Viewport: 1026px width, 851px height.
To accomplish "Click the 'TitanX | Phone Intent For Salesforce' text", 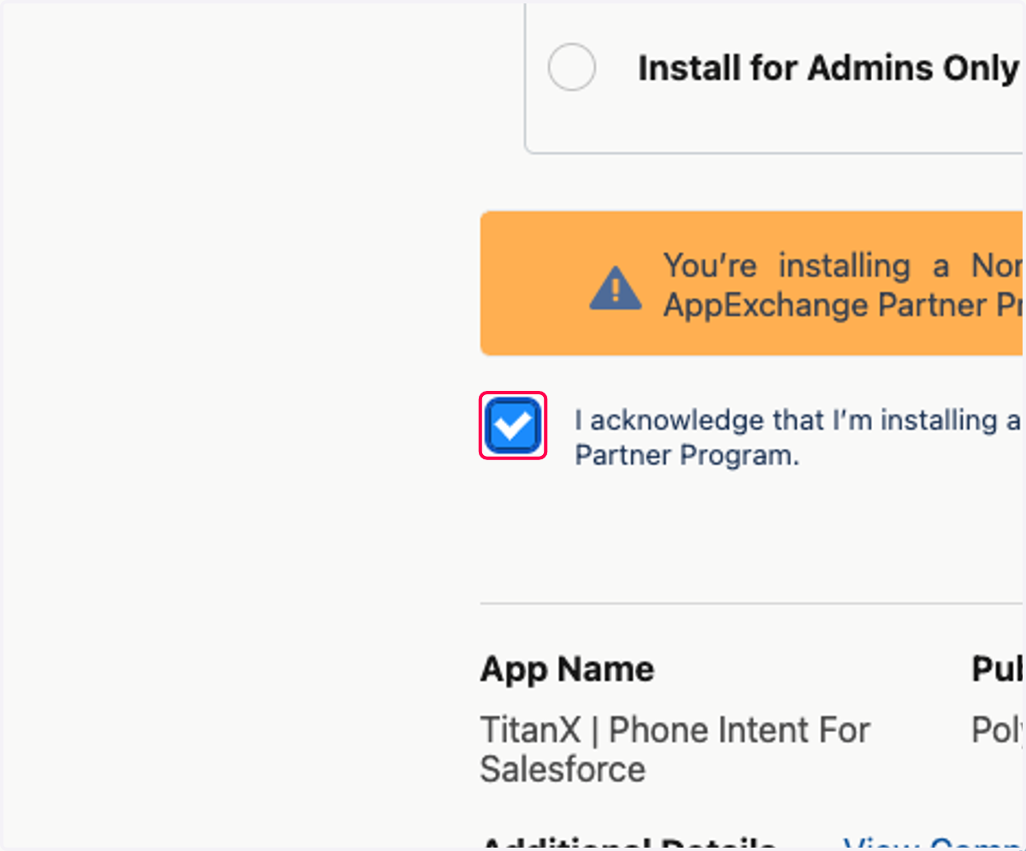I will [x=675, y=750].
